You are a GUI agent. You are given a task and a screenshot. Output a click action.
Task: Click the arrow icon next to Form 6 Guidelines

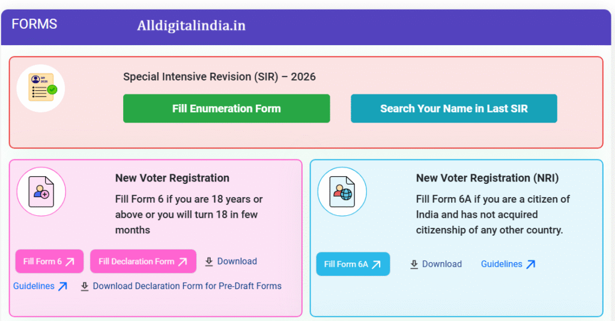(62, 287)
